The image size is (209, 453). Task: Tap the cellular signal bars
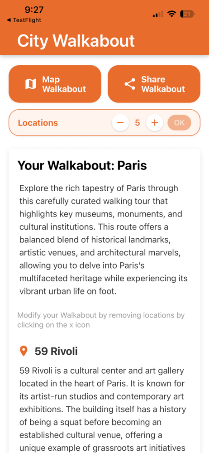pos(158,14)
